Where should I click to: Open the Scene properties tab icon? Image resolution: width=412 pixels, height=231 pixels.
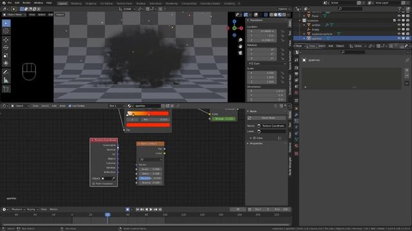tap(296, 87)
